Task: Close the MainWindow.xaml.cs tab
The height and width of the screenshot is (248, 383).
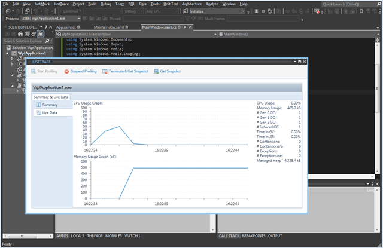Action: [x=190, y=27]
